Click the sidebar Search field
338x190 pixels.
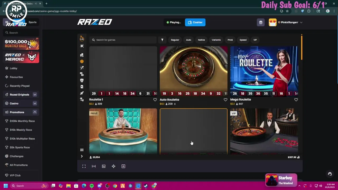pyautogui.click(x=21, y=33)
